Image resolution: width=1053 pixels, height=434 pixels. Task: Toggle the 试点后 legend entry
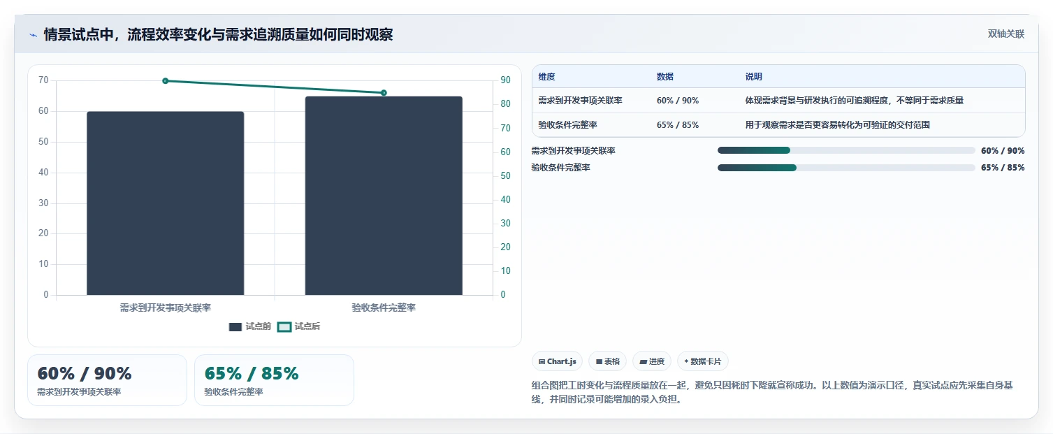(x=299, y=326)
